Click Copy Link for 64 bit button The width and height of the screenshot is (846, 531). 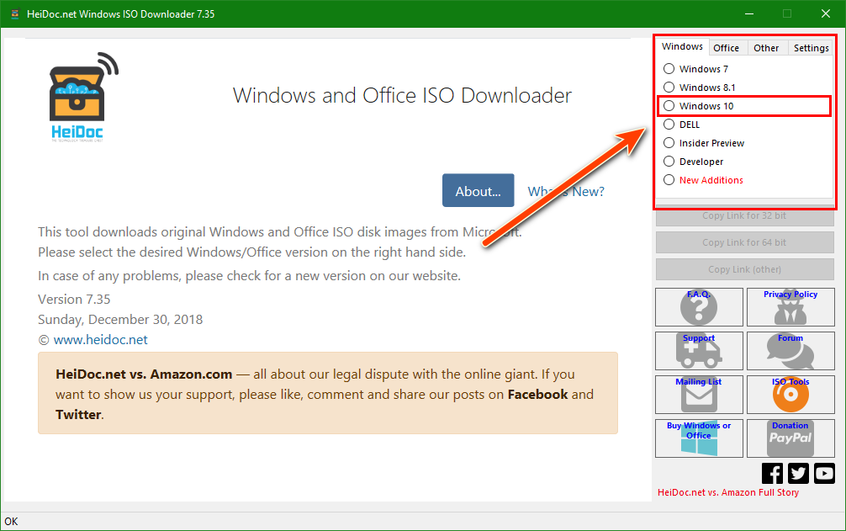pyautogui.click(x=744, y=242)
